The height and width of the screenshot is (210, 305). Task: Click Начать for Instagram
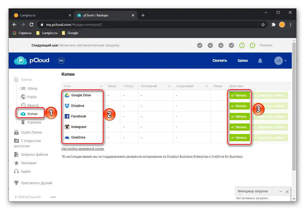pos(240,127)
